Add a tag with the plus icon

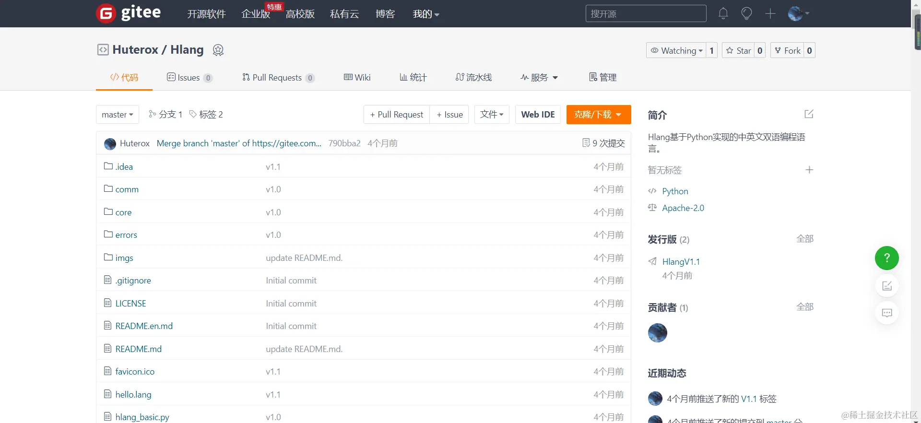[x=809, y=170]
